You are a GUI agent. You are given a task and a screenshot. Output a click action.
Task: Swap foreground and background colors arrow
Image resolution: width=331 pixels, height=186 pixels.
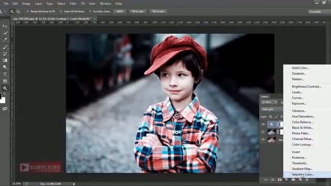pyautogui.click(x=5, y=94)
